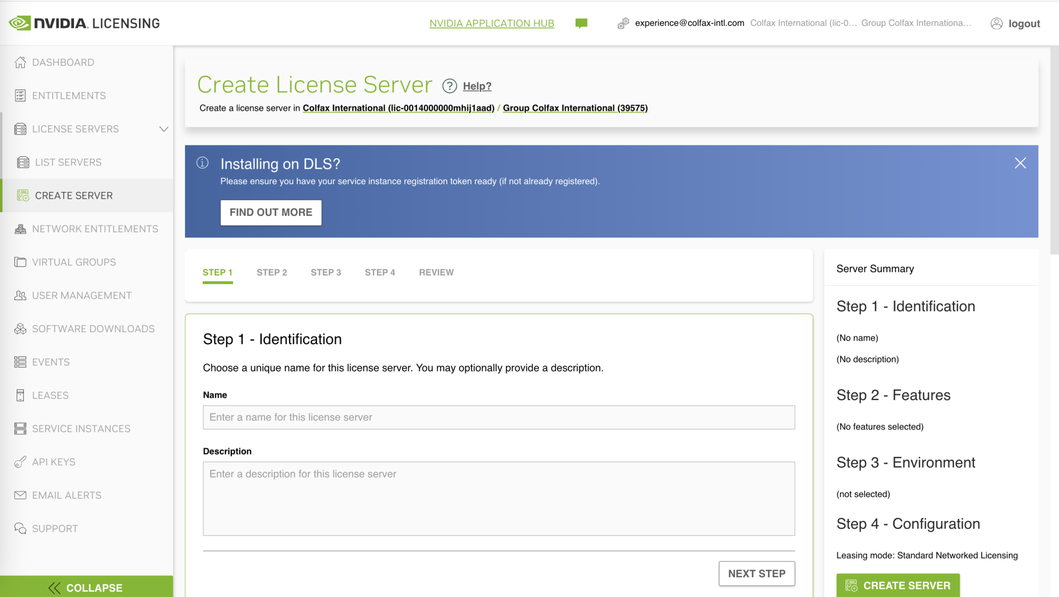
Task: Click the help question mark circle icon
Action: pos(449,86)
